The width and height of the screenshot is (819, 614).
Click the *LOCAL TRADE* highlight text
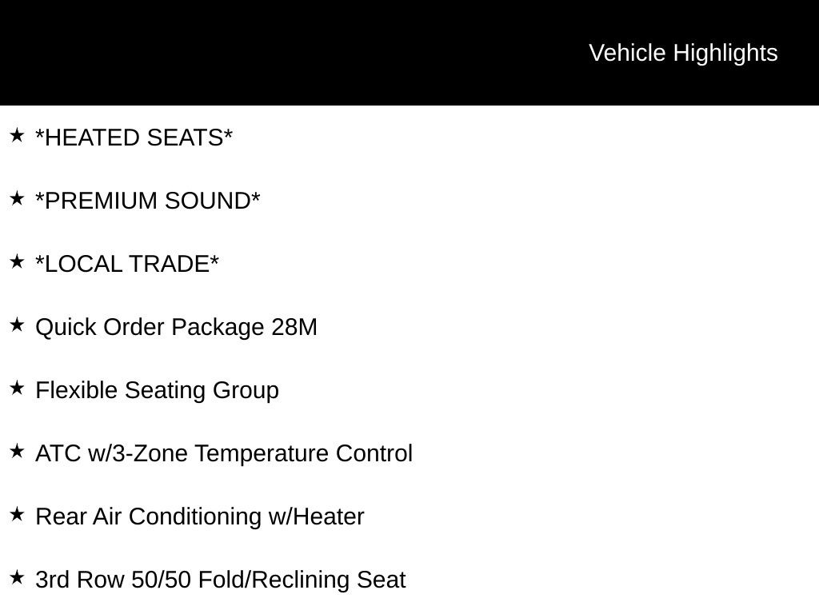127,264
